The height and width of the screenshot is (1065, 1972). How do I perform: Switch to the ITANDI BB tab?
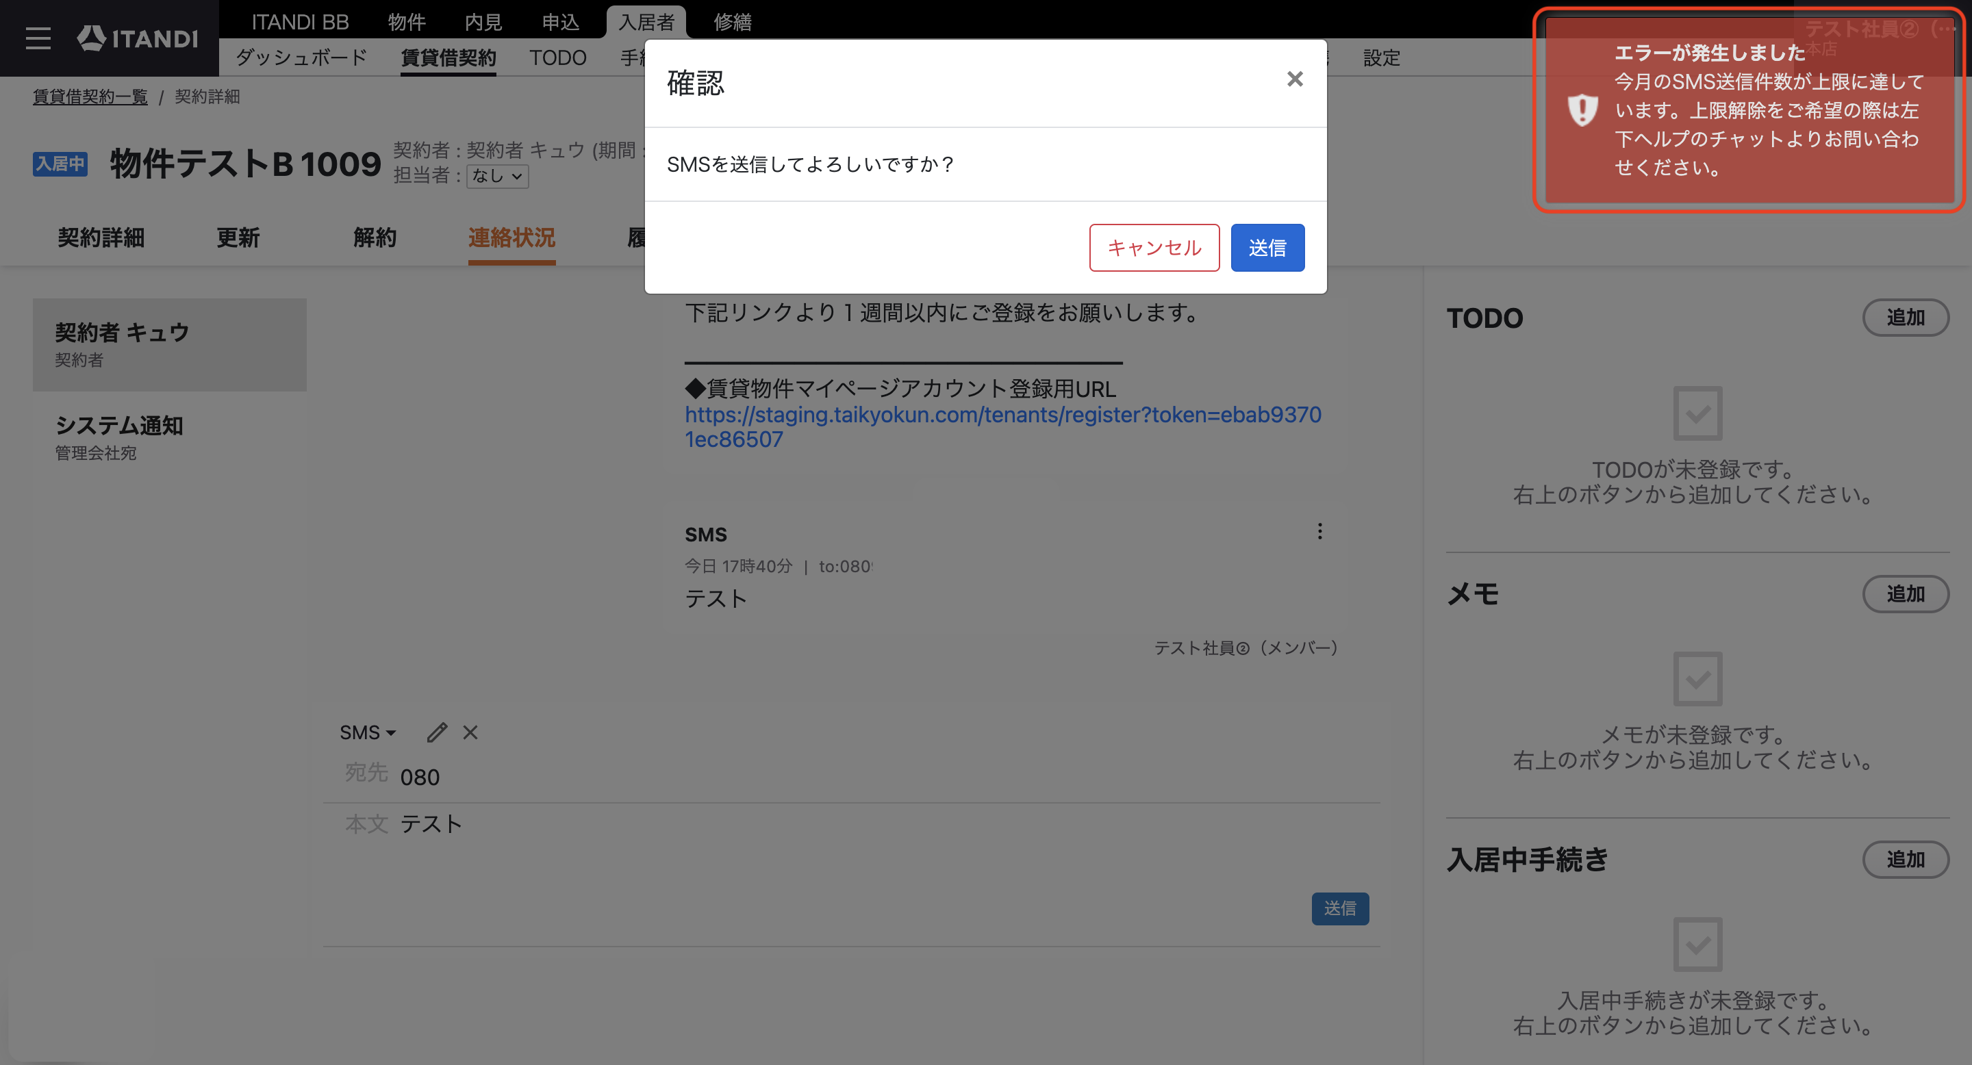click(300, 22)
